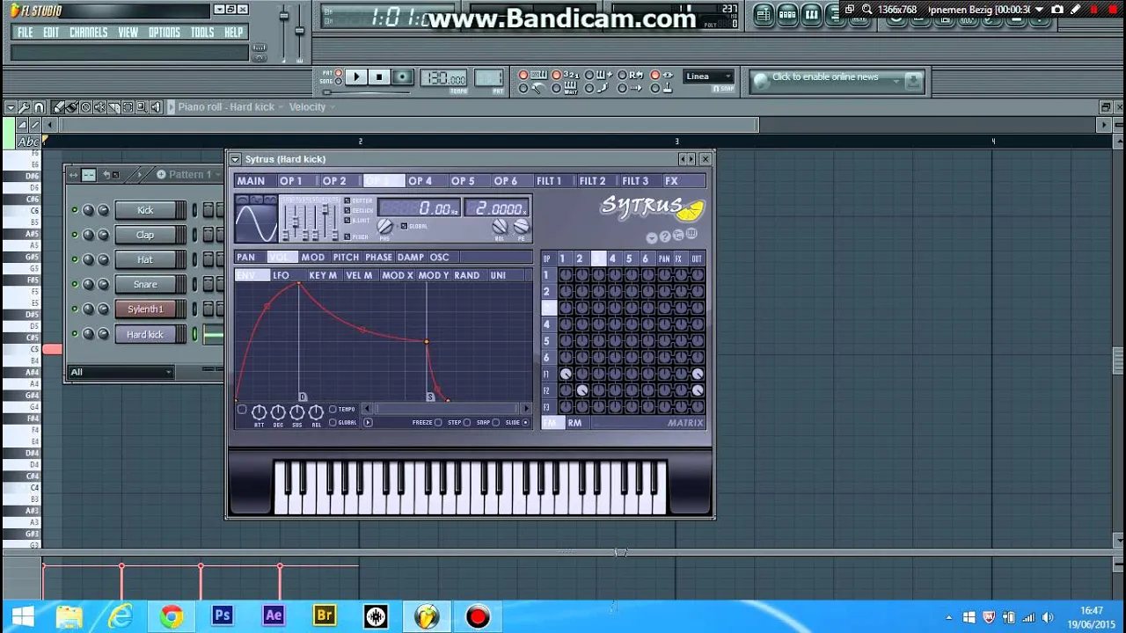Select the Delete tool in piano roll toolbar

pos(85,107)
